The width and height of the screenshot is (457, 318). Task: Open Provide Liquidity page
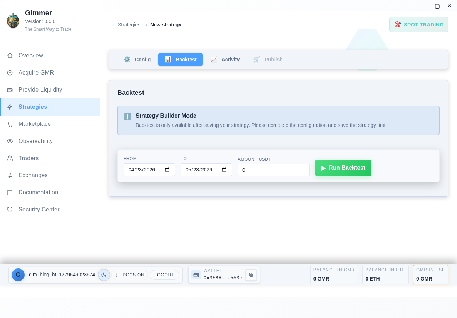(50, 90)
